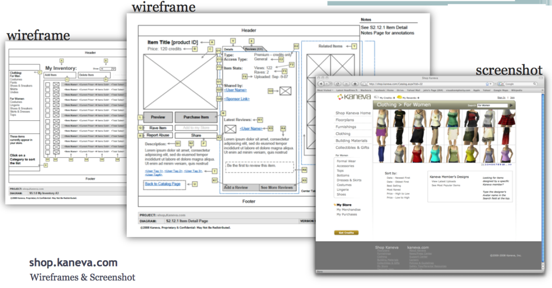This screenshot has width=552, height=288.
Task: Go to the browser Home page
Action: coord(355,84)
